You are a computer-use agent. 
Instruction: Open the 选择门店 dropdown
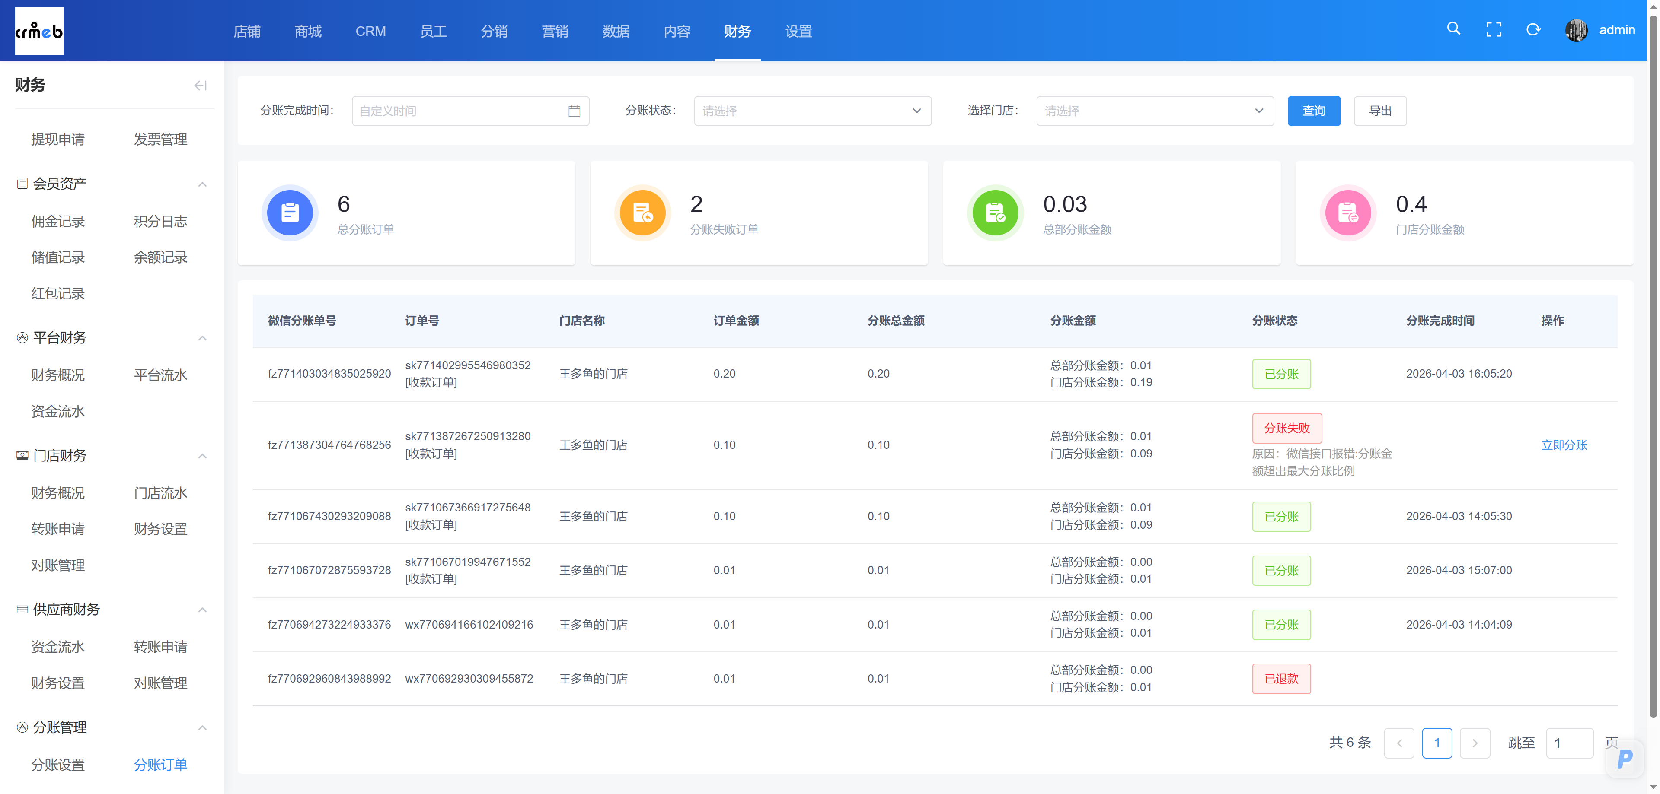[1154, 111]
